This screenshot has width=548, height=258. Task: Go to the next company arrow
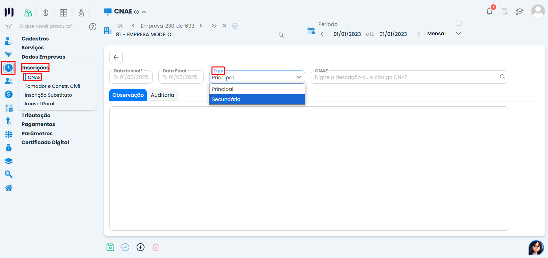pos(201,26)
